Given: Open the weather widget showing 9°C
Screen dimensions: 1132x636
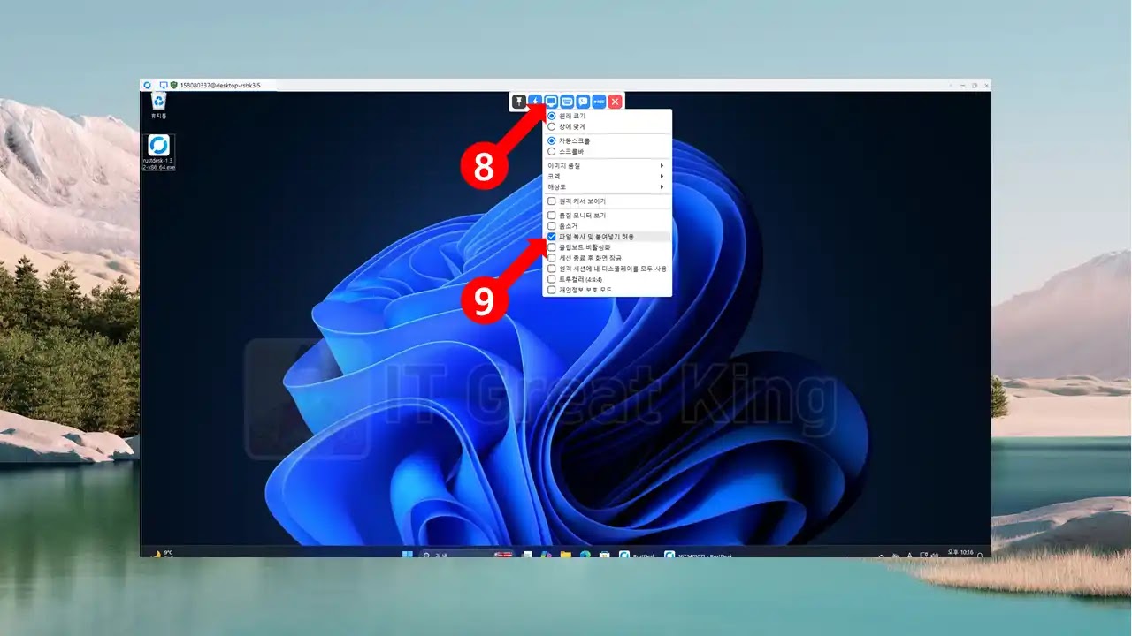Looking at the screenshot, I should tap(164, 554).
